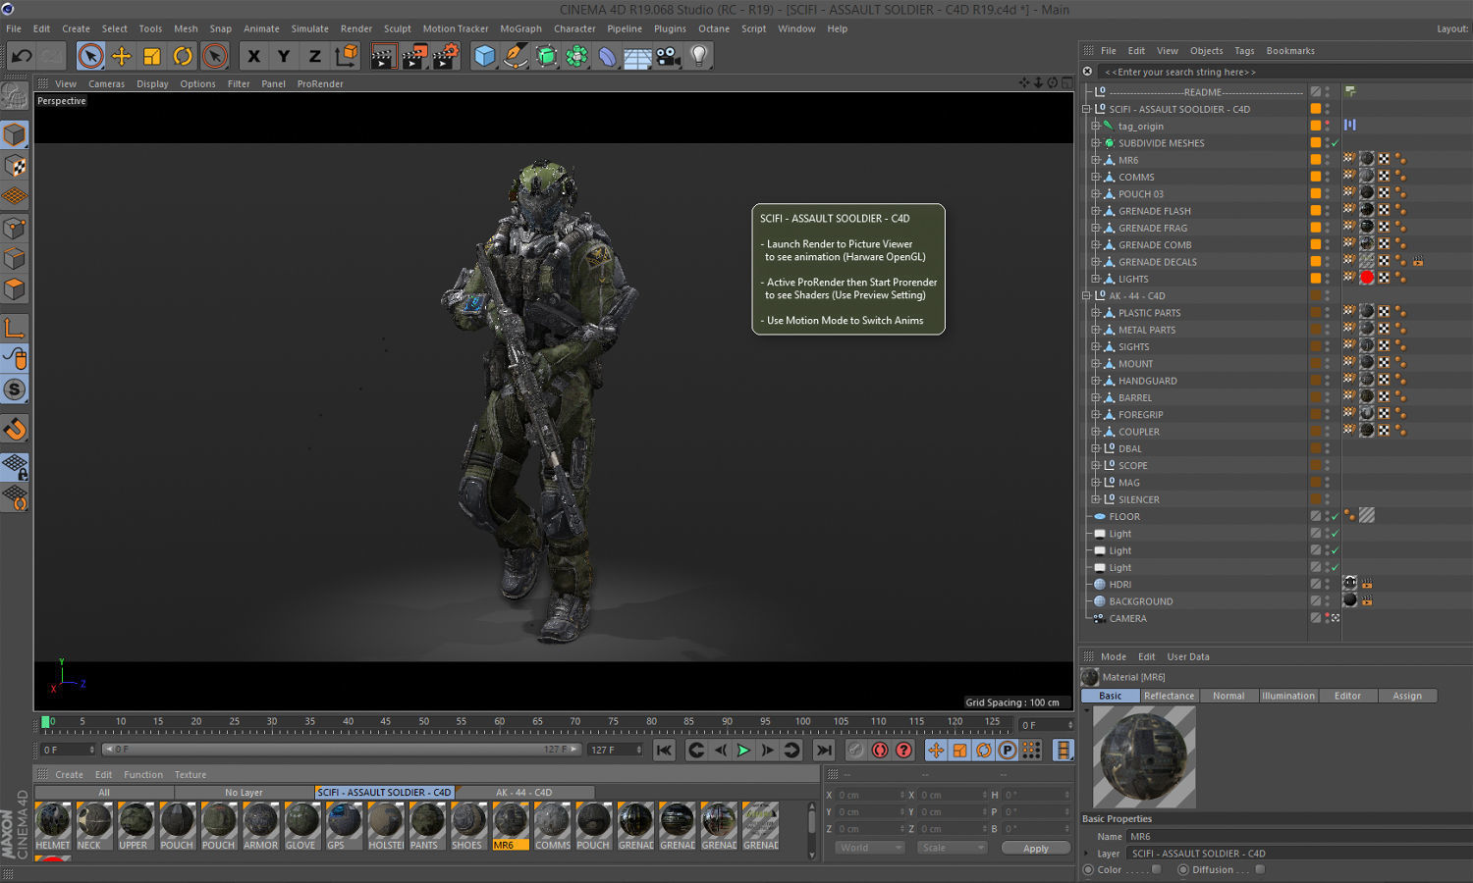The image size is (1473, 883).
Task: Open Edit Render Settings gear clapperboard
Action: [446, 56]
